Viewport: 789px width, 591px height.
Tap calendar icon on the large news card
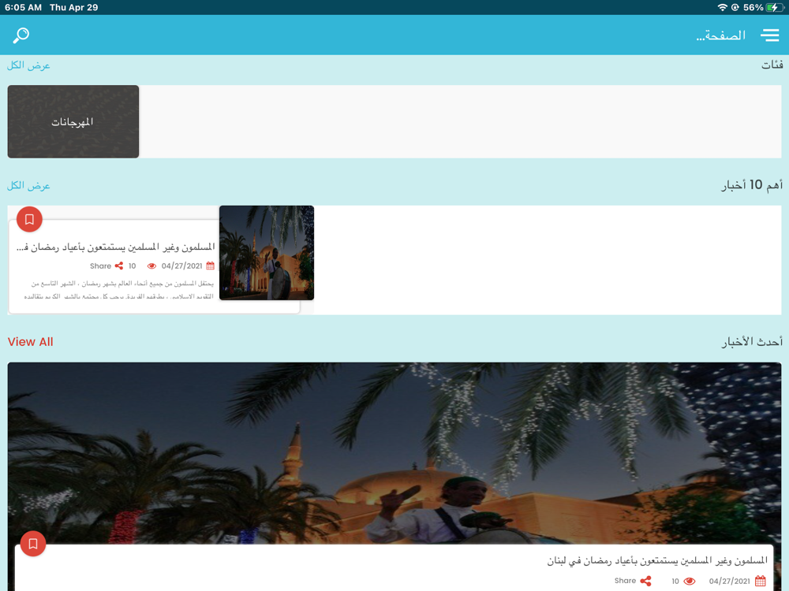pos(761,581)
